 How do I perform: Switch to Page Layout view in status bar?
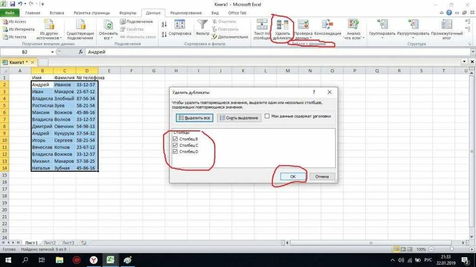(x=403, y=249)
